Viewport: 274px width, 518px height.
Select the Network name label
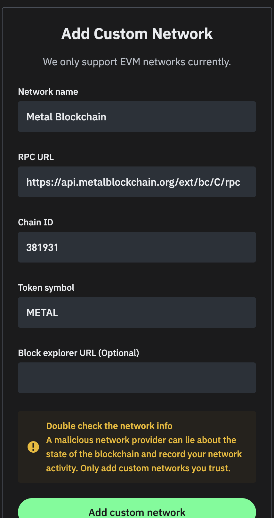pyautogui.click(x=48, y=92)
